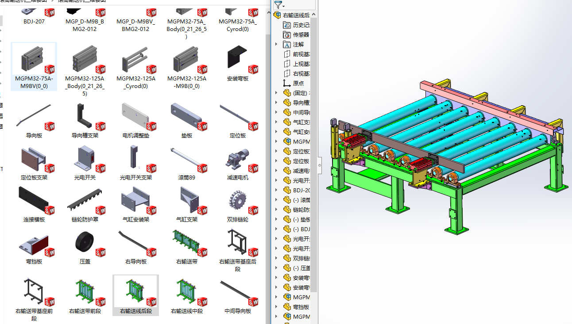Select the 上视基准 plane in feature tree

click(296, 64)
